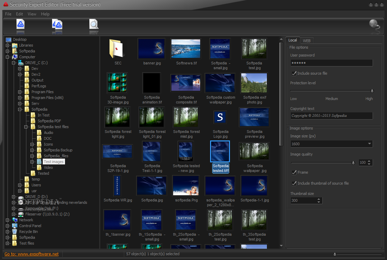Image resolution: width=387 pixels, height=260 pixels.
Task: Select the Softpedia 3D-image.jpg thumbnail
Action: click(x=117, y=83)
